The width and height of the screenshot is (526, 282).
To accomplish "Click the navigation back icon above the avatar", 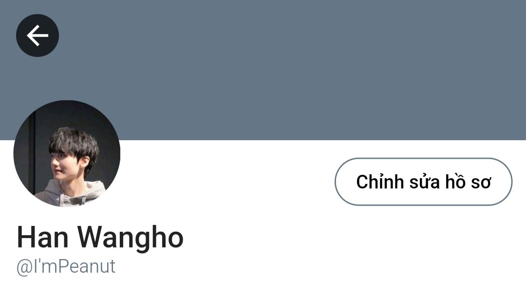I will (38, 35).
